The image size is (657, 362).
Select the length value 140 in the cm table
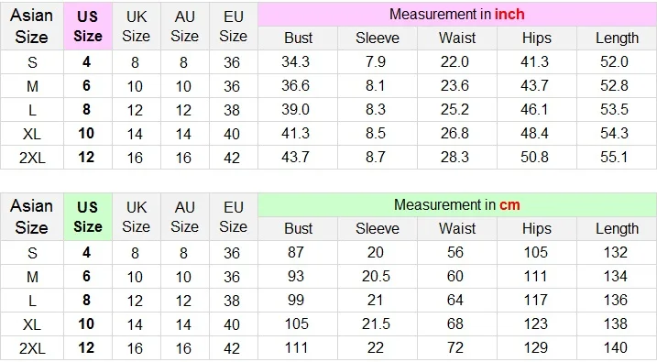[x=615, y=347]
